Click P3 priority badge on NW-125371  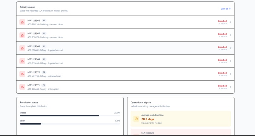(44, 85)
